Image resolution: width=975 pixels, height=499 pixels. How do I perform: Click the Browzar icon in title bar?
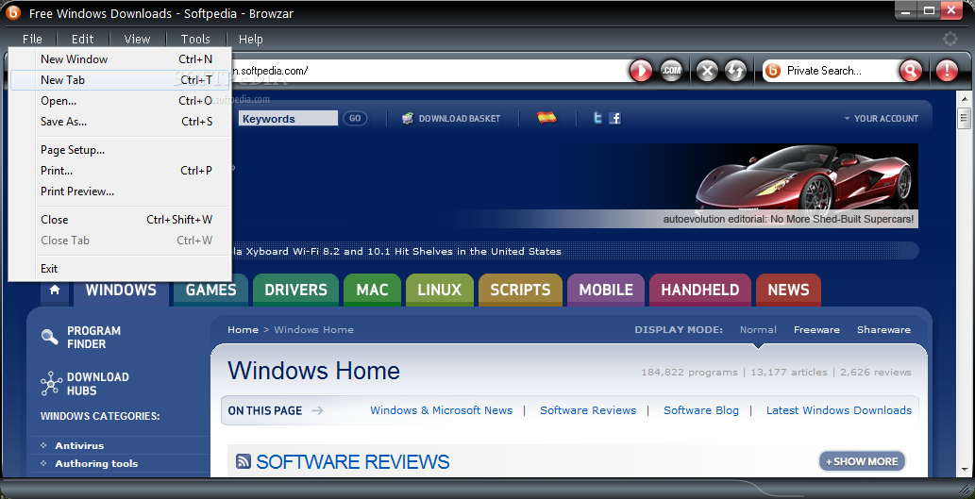[x=13, y=12]
